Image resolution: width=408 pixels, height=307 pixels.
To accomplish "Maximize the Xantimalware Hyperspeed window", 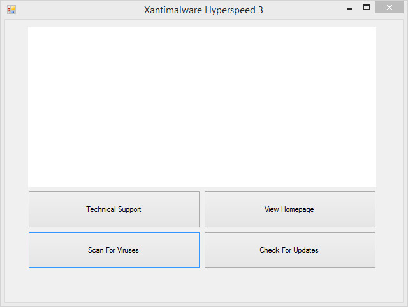I will pos(367,7).
